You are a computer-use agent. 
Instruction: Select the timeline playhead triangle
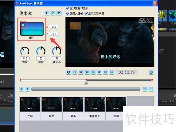point(86,83)
